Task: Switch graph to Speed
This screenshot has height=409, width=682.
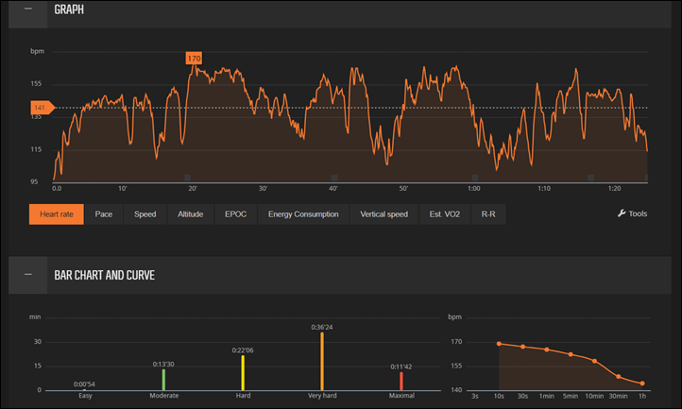Action: (x=145, y=214)
